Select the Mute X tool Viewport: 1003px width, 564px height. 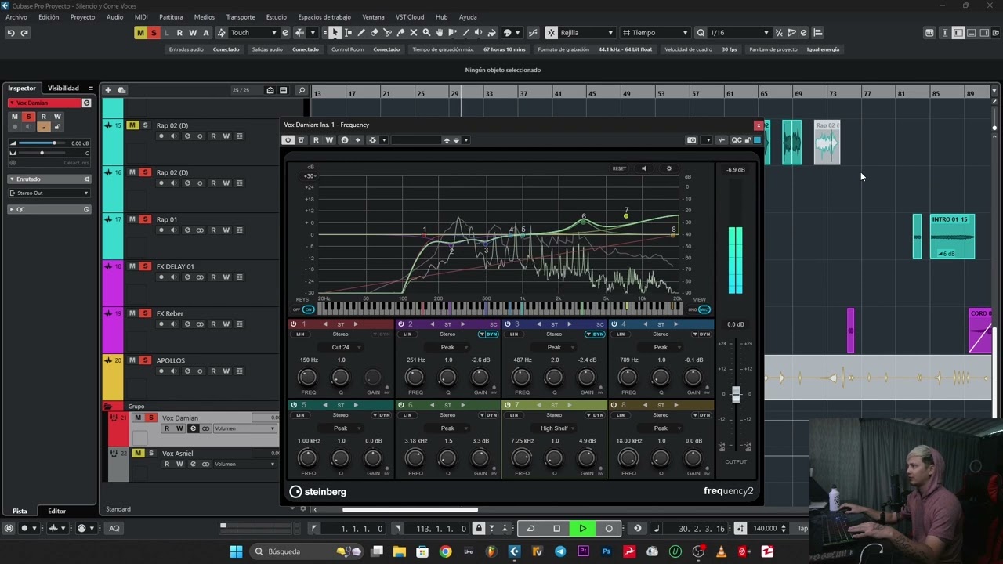pos(413,32)
